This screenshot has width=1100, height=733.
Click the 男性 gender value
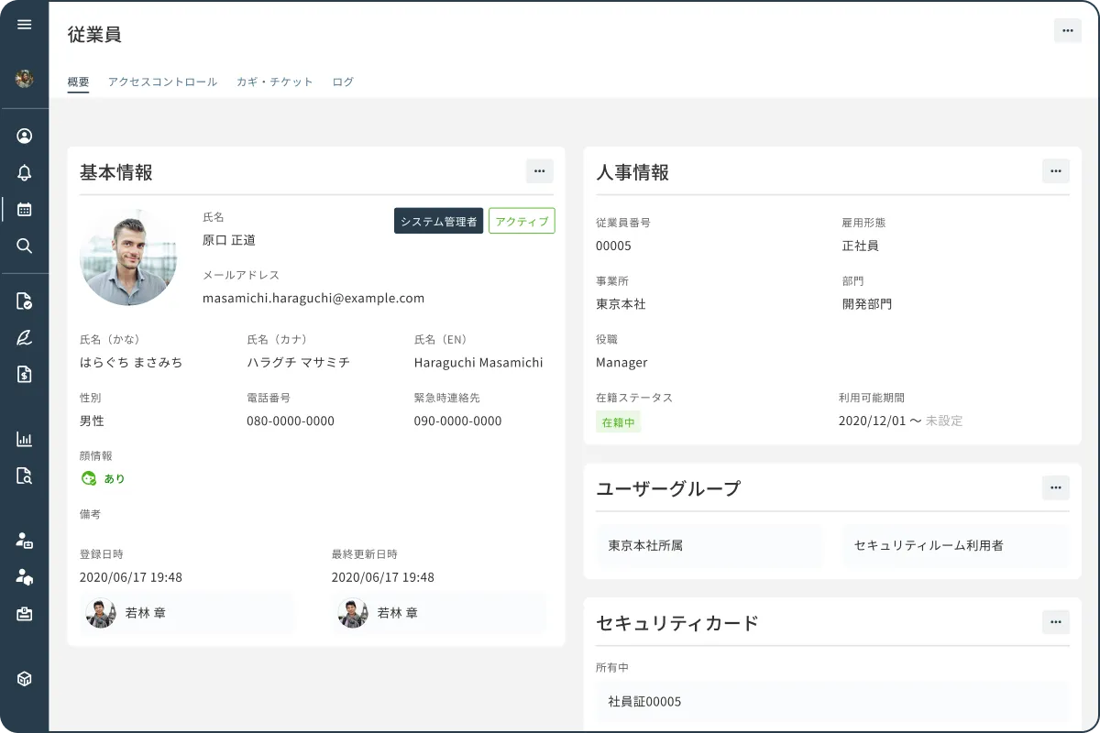click(x=92, y=421)
